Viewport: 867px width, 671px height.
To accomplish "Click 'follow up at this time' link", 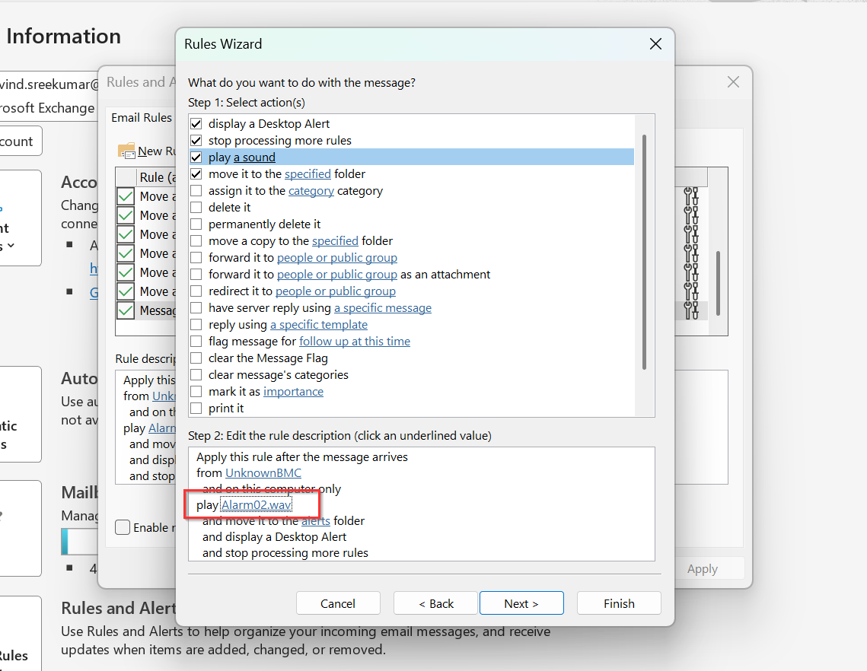I will [354, 341].
